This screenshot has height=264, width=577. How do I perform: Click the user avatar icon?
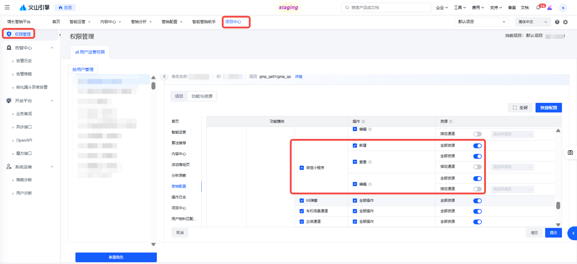(563, 8)
